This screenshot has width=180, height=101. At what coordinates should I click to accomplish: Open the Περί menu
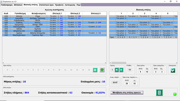click(78, 5)
